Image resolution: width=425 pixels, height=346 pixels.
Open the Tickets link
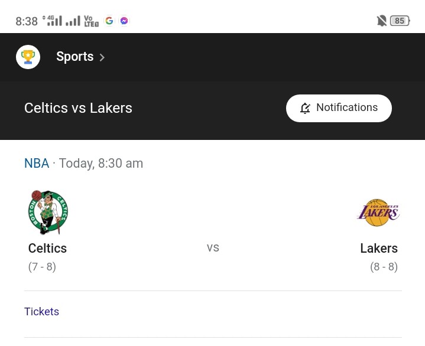click(41, 312)
